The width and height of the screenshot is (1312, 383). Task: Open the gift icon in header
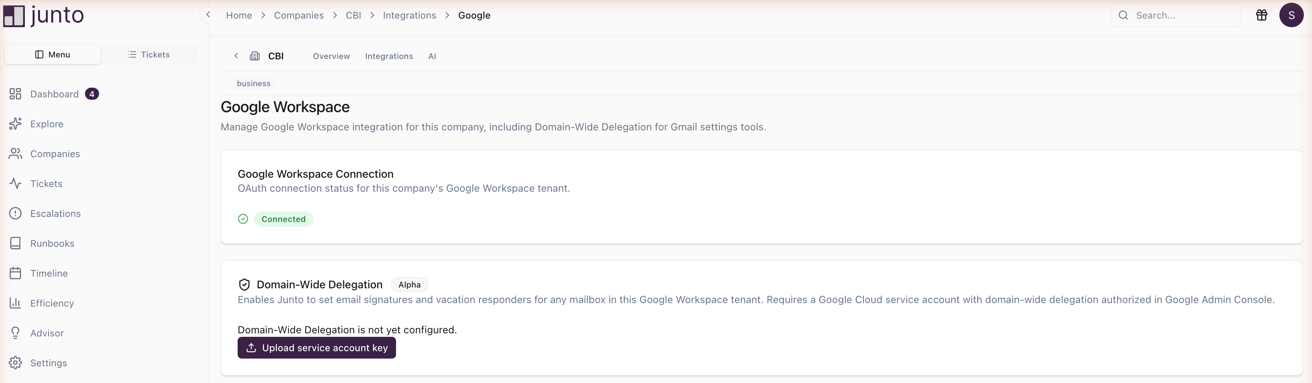(x=1262, y=15)
